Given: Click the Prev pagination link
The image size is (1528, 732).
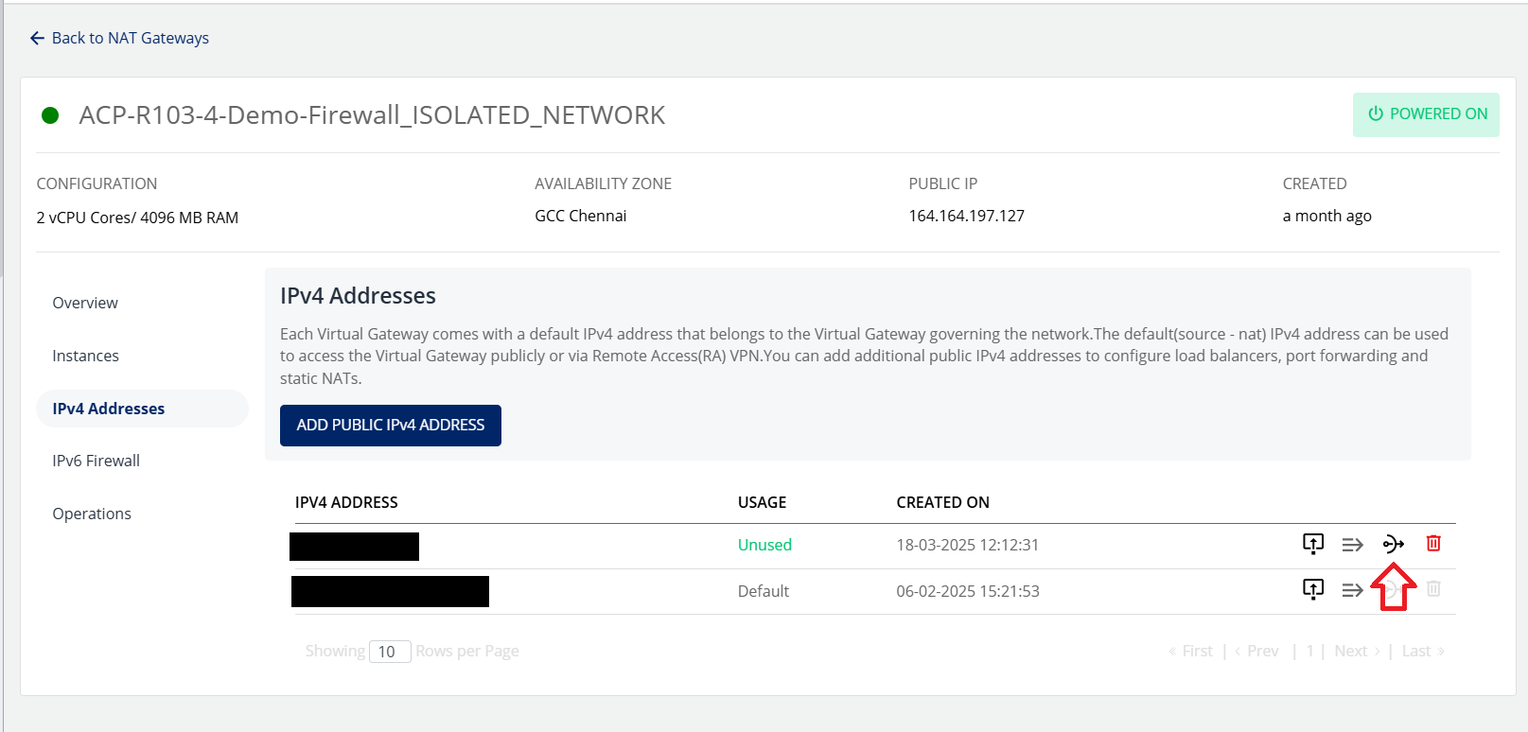Looking at the screenshot, I should [x=1256, y=651].
